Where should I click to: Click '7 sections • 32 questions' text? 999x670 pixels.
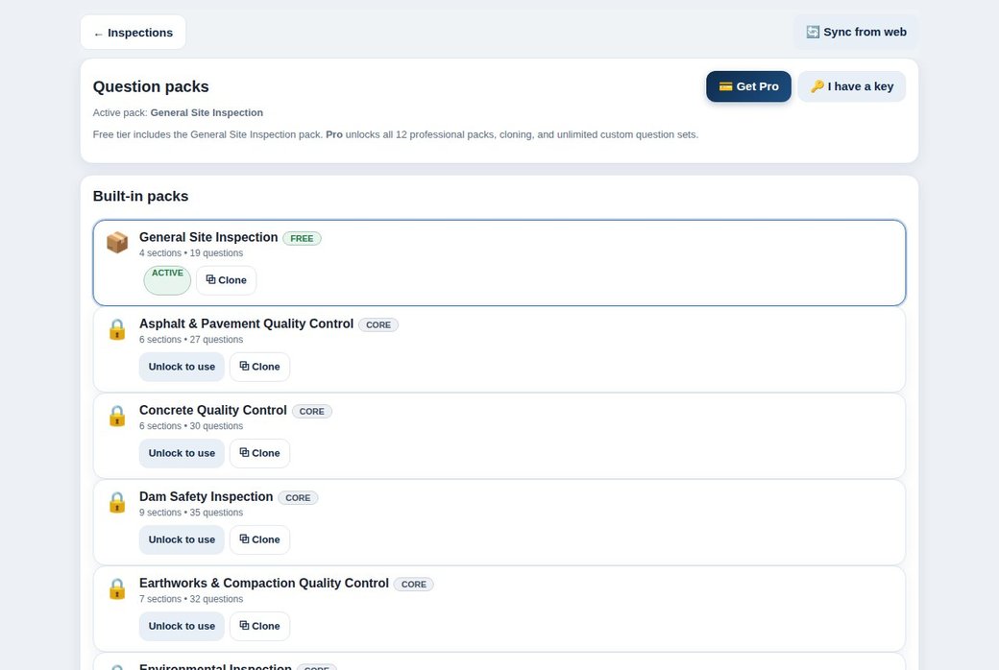(191, 600)
